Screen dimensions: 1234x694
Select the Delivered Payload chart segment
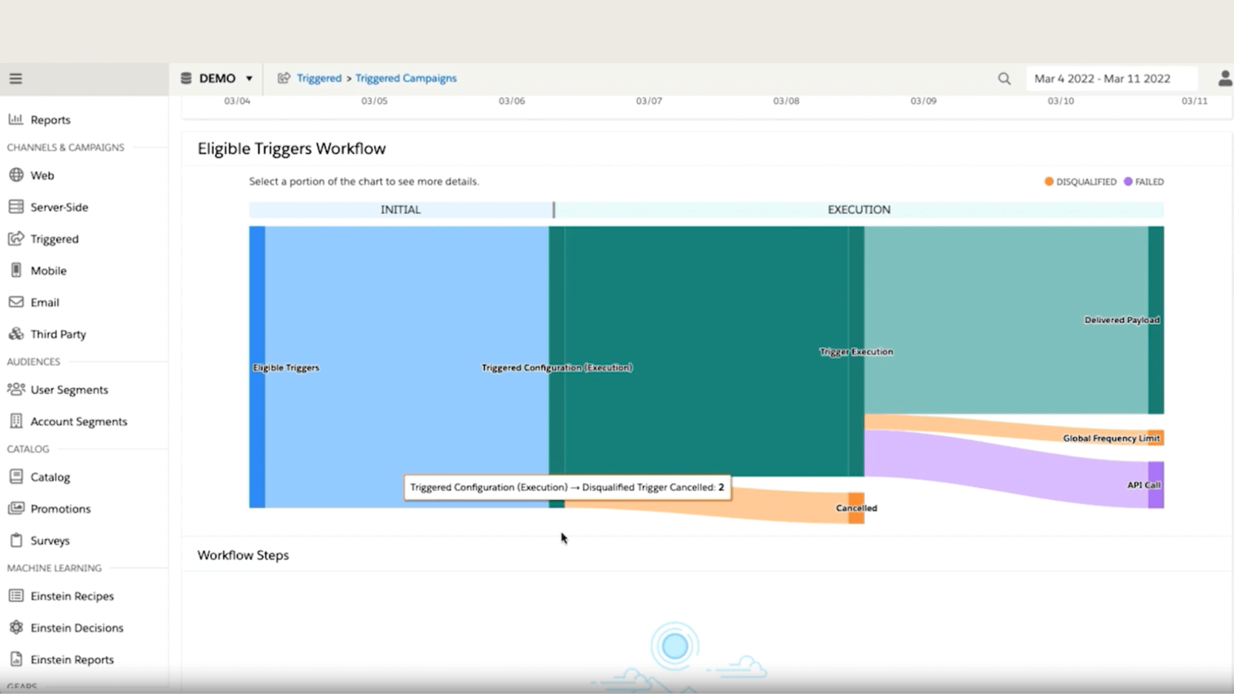tap(1155, 320)
